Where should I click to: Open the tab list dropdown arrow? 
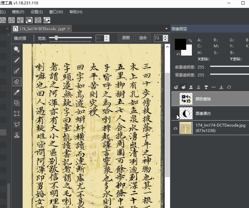tap(166, 29)
